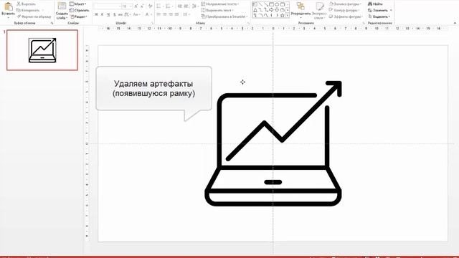
Task: Open the Заменить dropdown arrow
Action: (391, 10)
